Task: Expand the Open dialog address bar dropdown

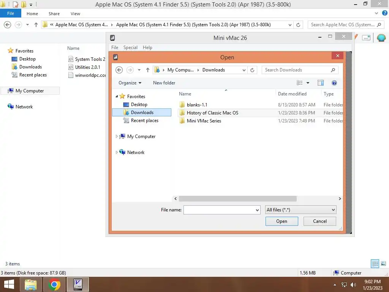Action: [x=244, y=70]
